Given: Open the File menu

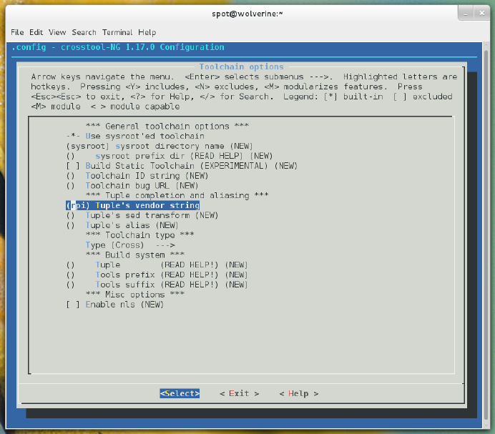Looking at the screenshot, I should pos(17,32).
